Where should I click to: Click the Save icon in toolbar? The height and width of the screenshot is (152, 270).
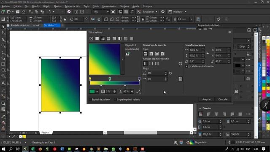click(x=18, y=12)
